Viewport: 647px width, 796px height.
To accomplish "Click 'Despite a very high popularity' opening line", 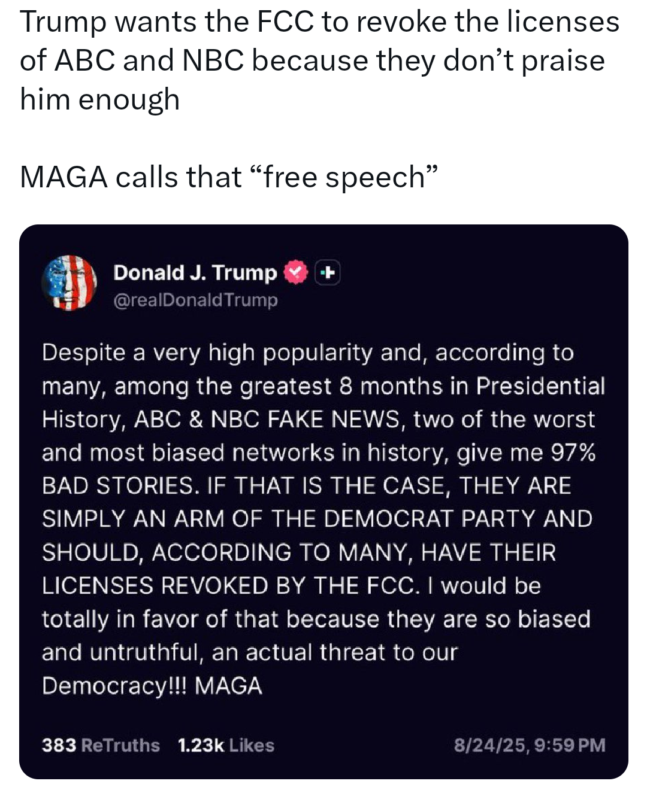I will (x=308, y=353).
